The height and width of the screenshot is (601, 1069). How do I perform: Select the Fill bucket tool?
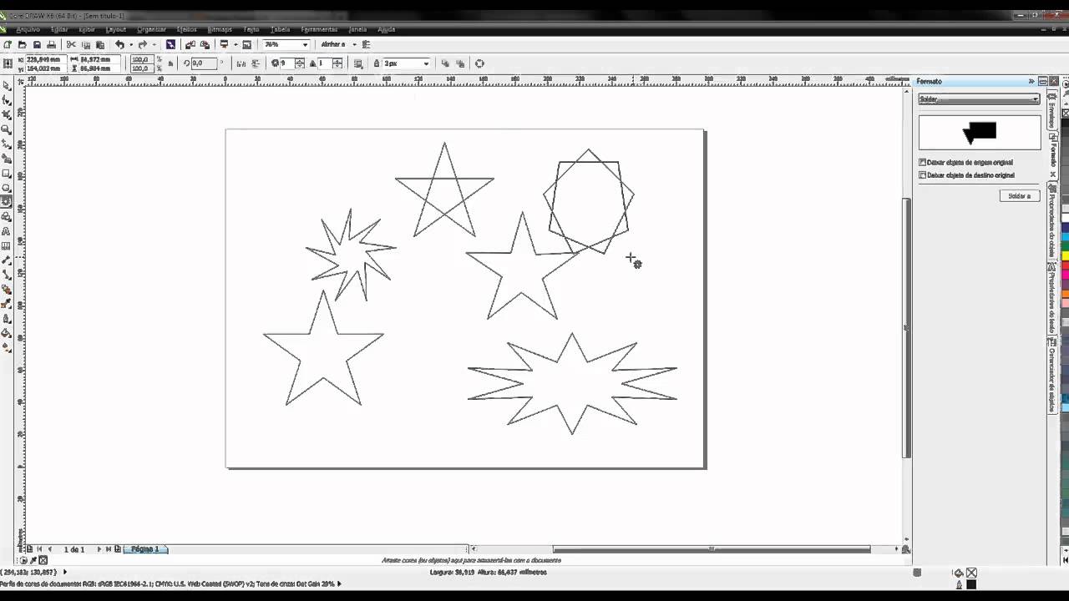pos(7,333)
